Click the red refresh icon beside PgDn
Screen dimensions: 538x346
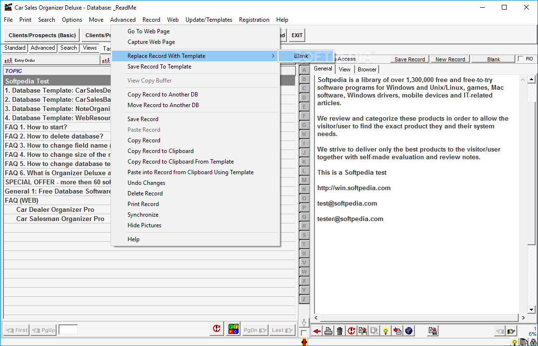217,329
